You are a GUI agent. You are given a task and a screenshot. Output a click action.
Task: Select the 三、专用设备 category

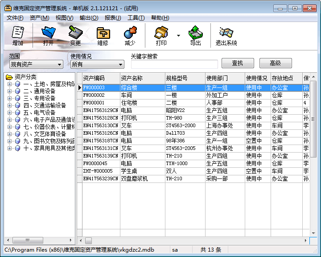coord(39,98)
